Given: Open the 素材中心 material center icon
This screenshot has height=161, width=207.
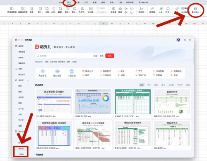Looking at the screenshot, I should [x=195, y=10].
